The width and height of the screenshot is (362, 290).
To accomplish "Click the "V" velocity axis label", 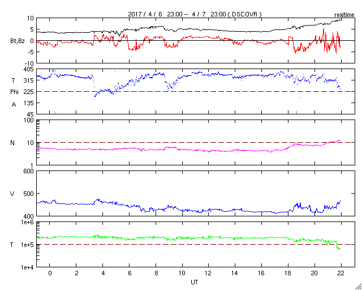I will 12,194.
